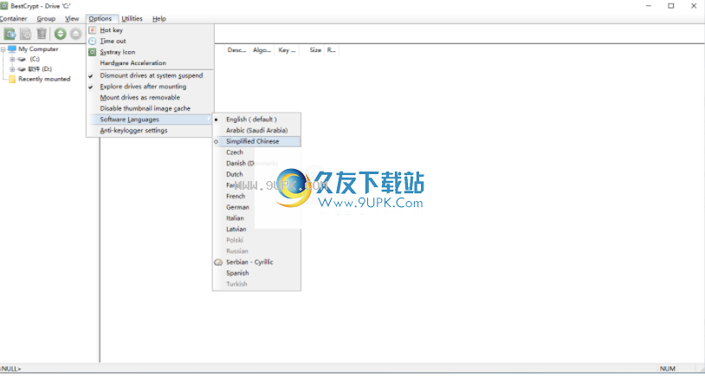Choose Latvian language
The height and width of the screenshot is (376, 705).
coord(256,229)
